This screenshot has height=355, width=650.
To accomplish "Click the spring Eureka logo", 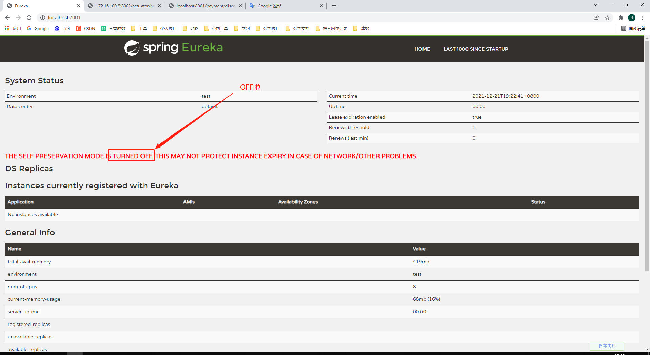I will tap(174, 48).
